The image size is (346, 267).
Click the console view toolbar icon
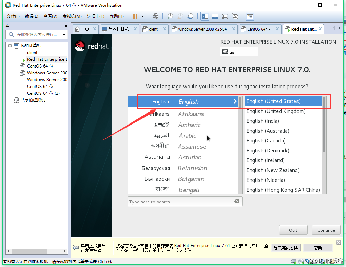(250, 16)
